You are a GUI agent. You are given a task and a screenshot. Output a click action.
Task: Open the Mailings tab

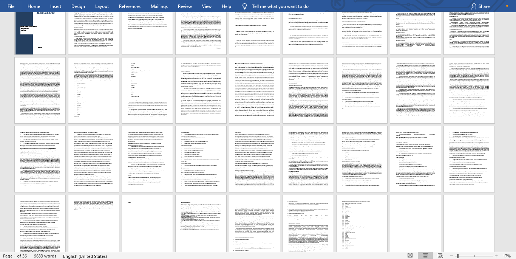point(159,6)
